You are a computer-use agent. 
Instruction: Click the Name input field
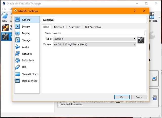click(98, 33)
